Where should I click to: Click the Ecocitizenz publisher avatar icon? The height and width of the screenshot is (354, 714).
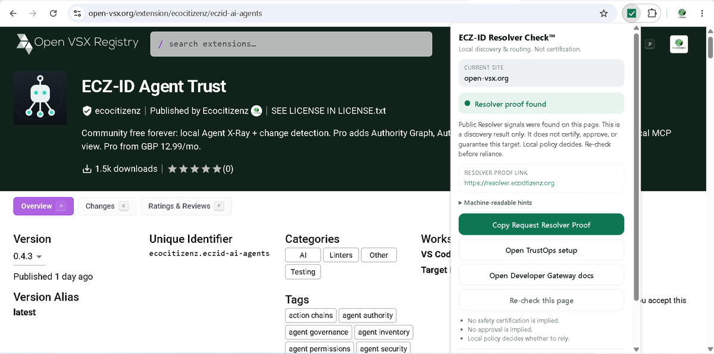pos(256,110)
